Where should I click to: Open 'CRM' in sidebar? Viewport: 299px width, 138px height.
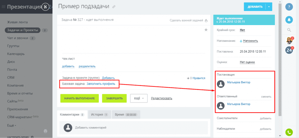[11, 77]
